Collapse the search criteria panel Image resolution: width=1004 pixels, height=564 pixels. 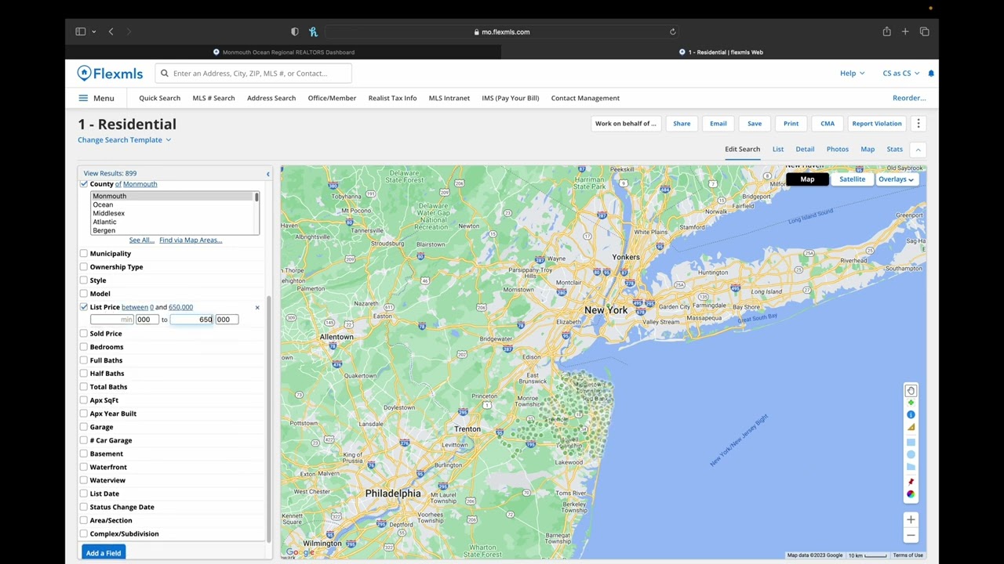tap(267, 174)
